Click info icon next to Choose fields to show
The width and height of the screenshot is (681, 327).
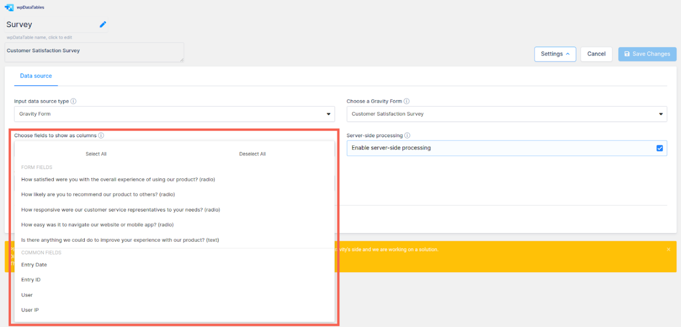[101, 135]
